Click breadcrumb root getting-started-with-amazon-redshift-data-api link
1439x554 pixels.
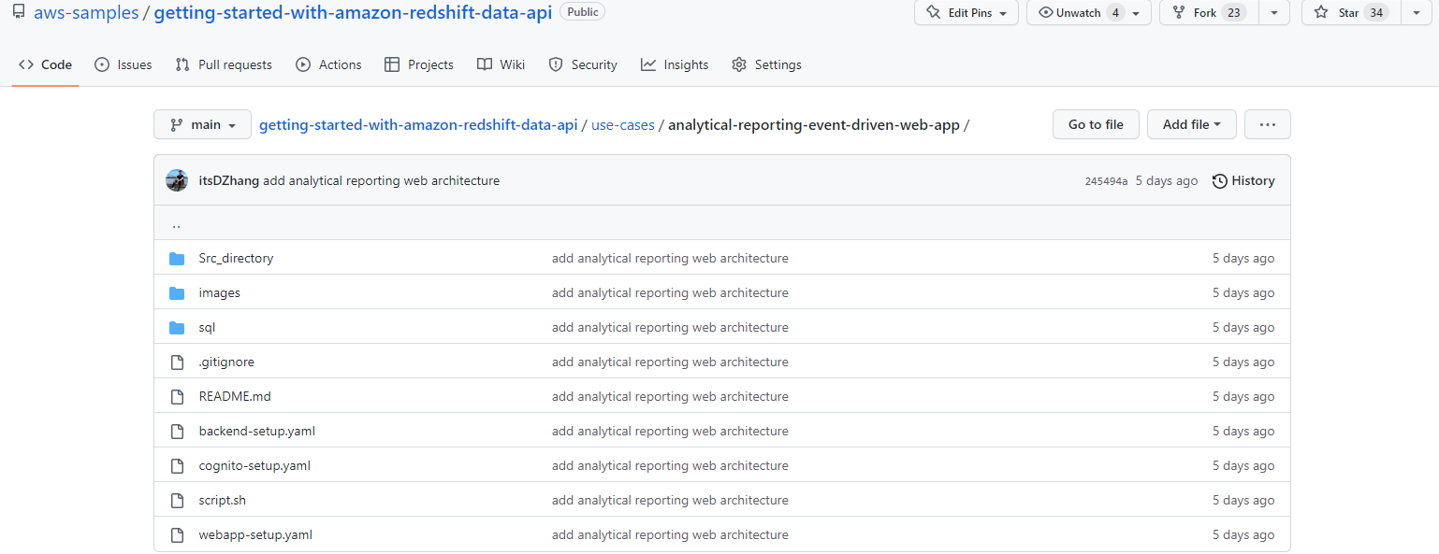pyautogui.click(x=418, y=124)
